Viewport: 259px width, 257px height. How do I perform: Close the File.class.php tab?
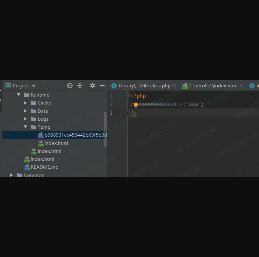[x=174, y=86]
